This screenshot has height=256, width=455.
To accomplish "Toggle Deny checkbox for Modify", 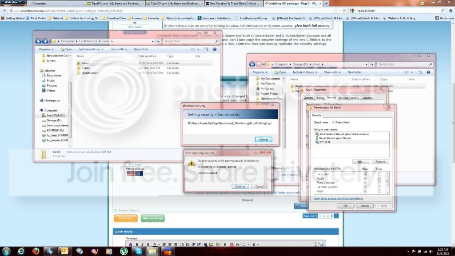I will pyautogui.click(x=379, y=179).
